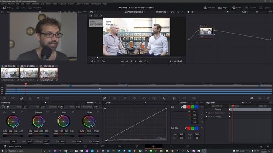The height and width of the screenshot is (153, 273).
Task: Click the red playhead on mini timeline
Action: [x=26, y=84]
